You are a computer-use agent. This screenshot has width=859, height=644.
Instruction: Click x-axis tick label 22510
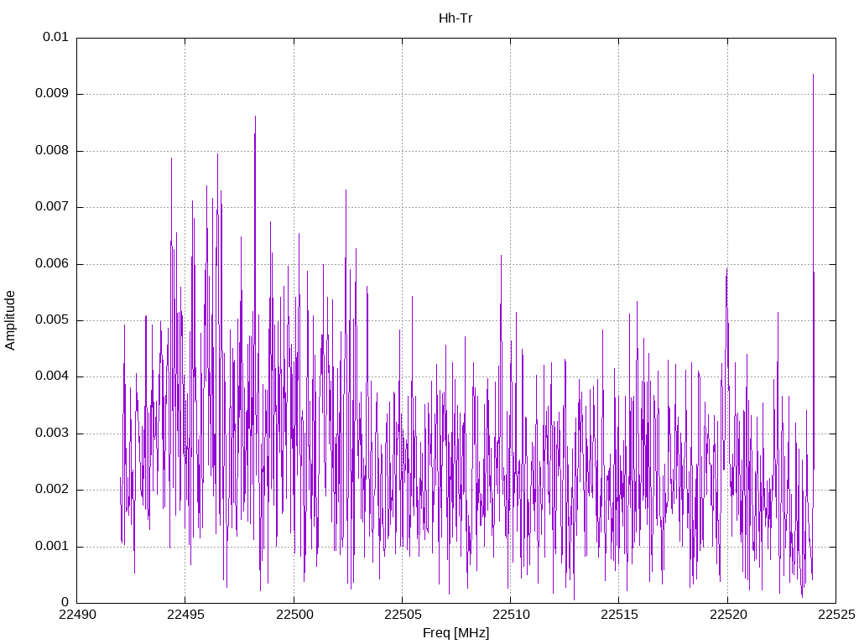tap(511, 615)
